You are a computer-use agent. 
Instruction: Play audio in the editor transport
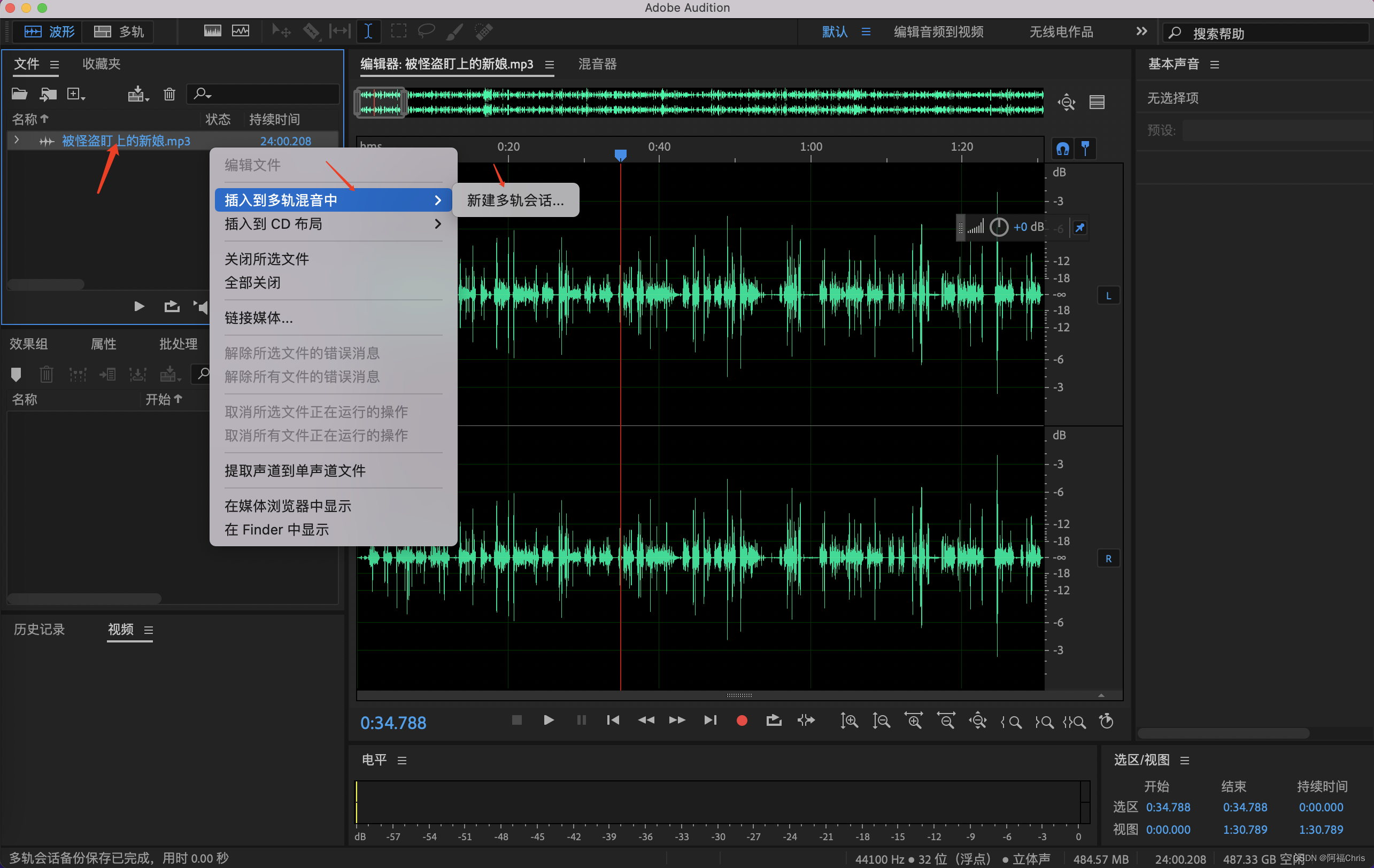[x=549, y=720]
